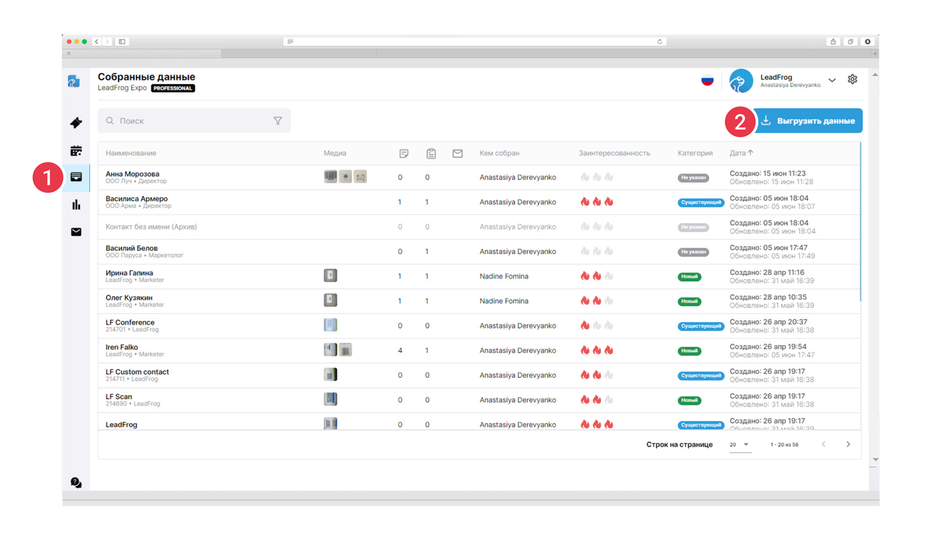Sort by Кем собран column header
Viewport: 942px width, 538px height.
(499, 153)
